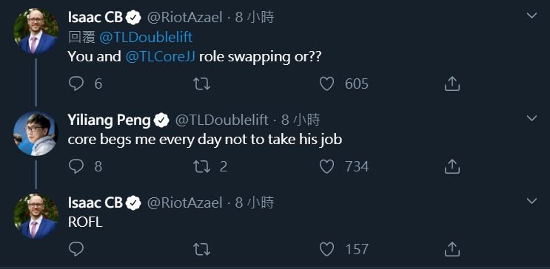
Task: Share Yiliang Peng's tweet
Action: [x=452, y=166]
